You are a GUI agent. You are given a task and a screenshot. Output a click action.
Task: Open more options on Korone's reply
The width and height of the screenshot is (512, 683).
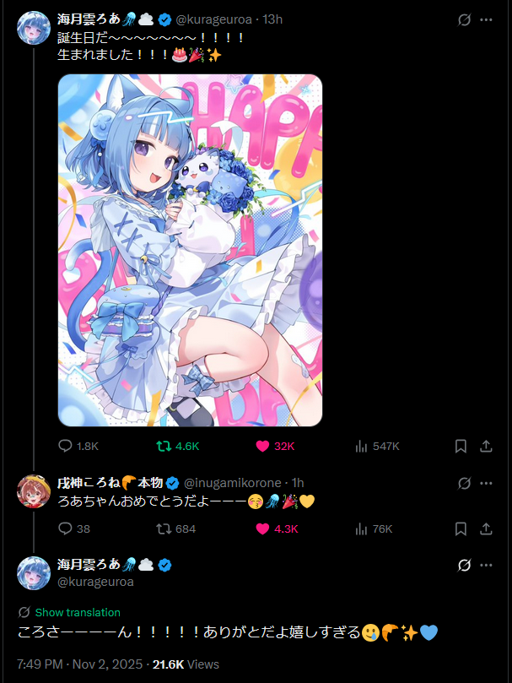pos(486,483)
